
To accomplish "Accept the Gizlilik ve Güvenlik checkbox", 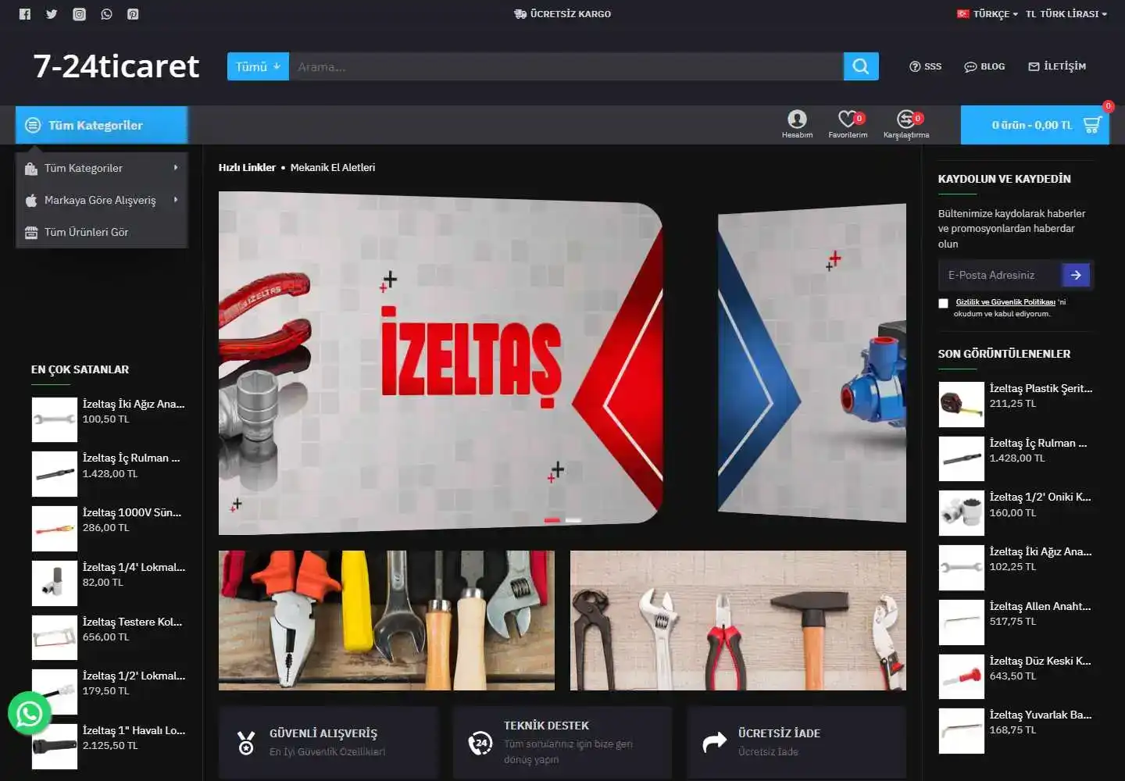I will pyautogui.click(x=943, y=303).
